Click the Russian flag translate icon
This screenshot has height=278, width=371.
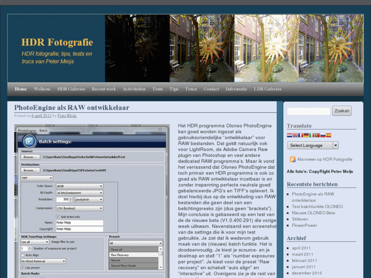(x=323, y=135)
